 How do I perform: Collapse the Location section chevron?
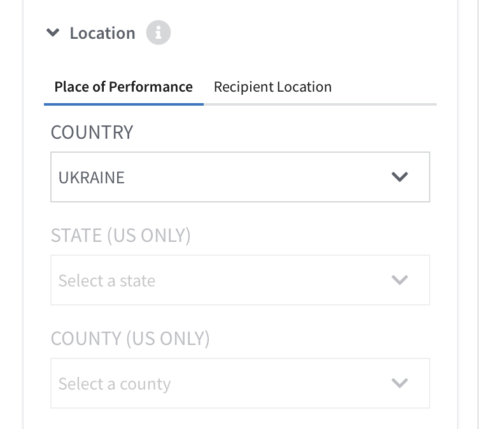pos(53,32)
